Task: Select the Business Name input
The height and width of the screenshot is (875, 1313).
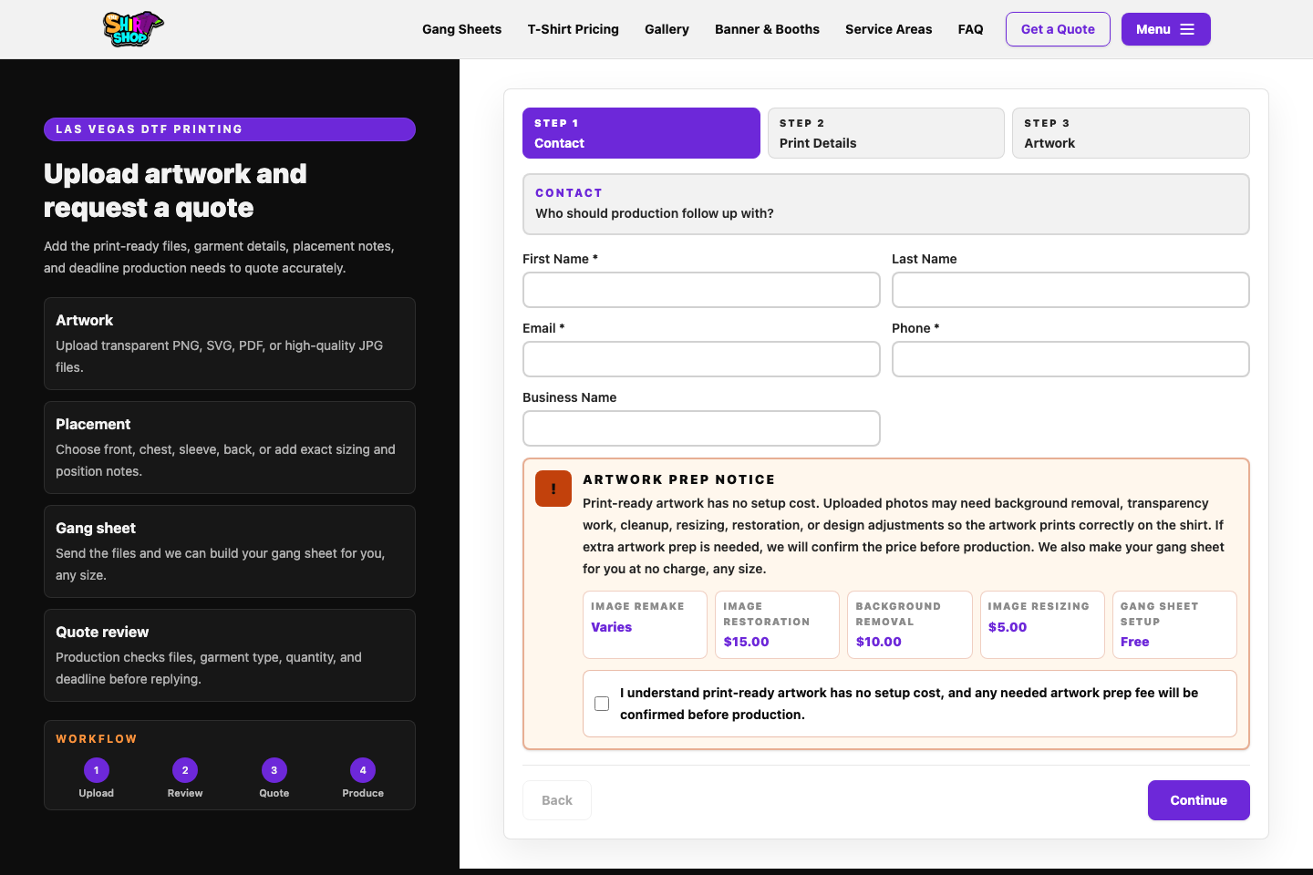Action: tap(701, 428)
